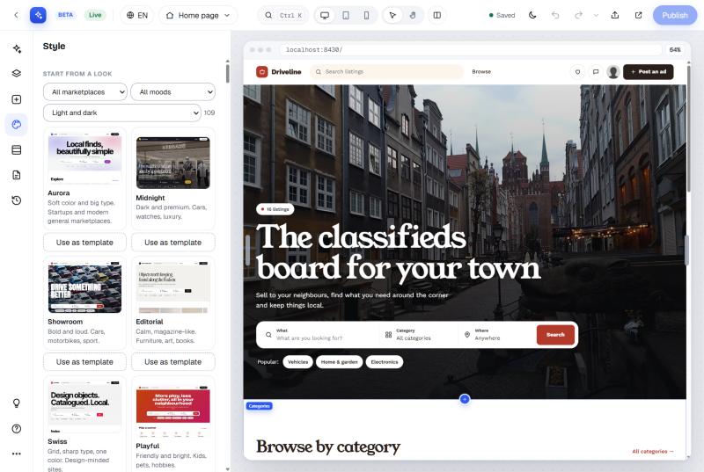The height and width of the screenshot is (472, 704).
Task: Select the pointer cursor tool
Action: [392, 15]
